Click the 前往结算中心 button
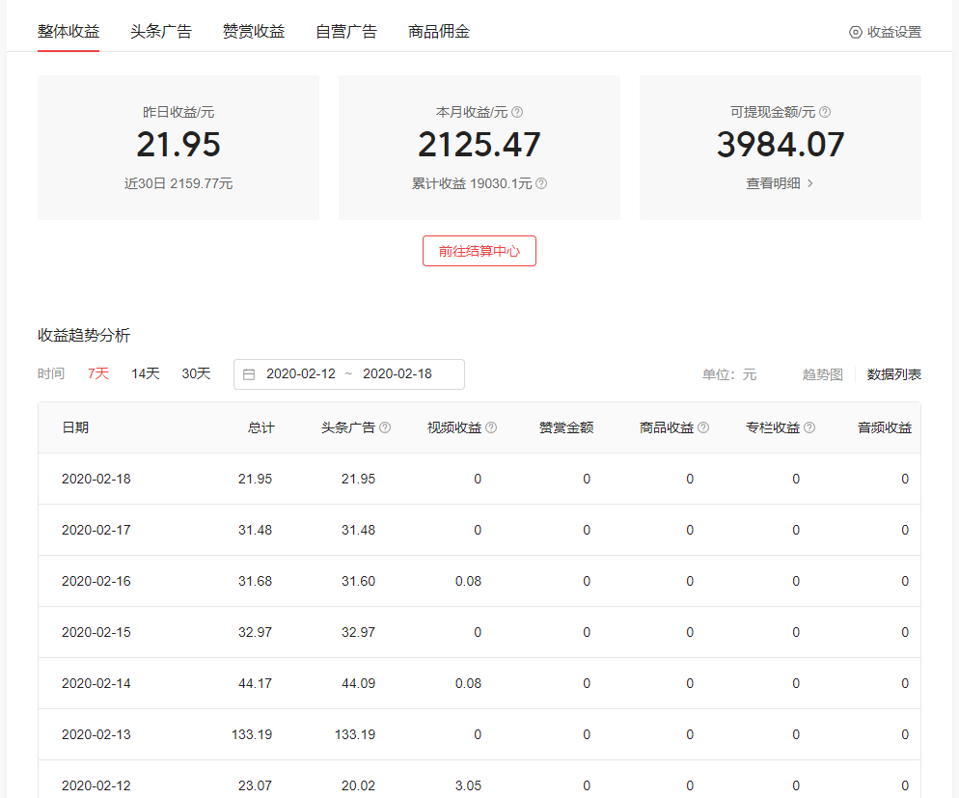 [479, 250]
